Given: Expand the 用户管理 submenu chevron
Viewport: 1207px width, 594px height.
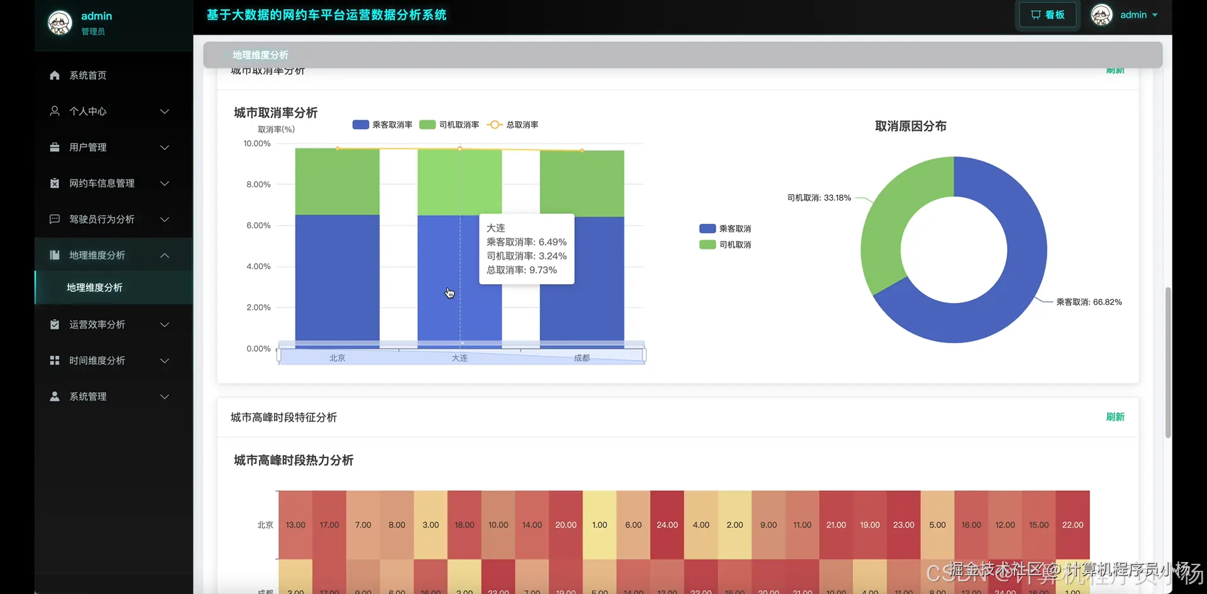Looking at the screenshot, I should (165, 147).
